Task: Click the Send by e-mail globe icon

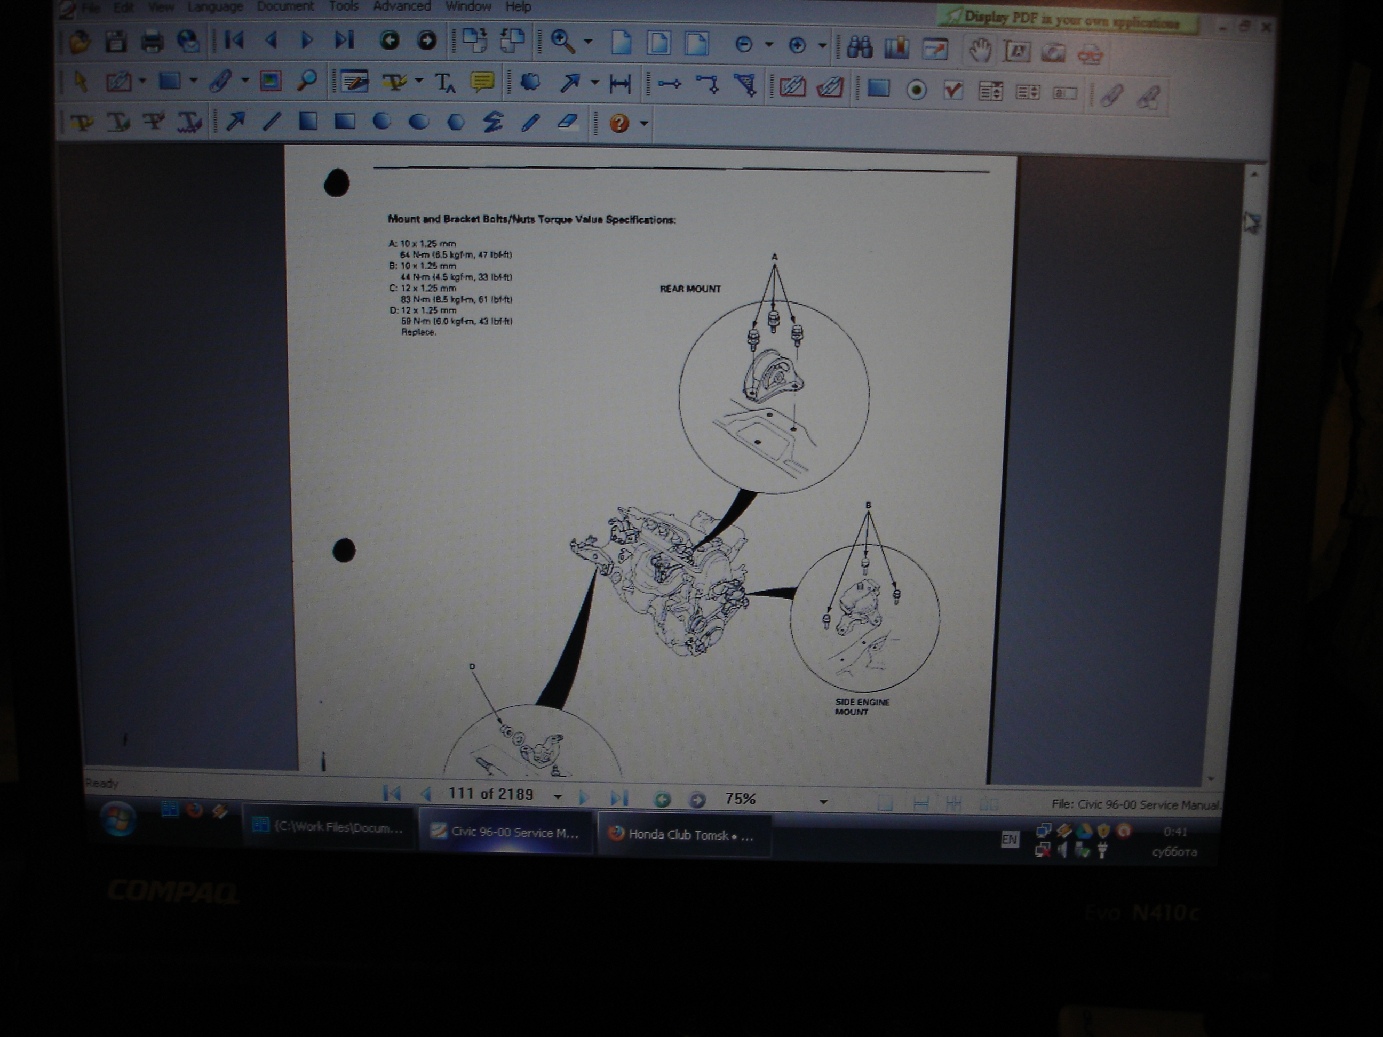Action: (188, 41)
